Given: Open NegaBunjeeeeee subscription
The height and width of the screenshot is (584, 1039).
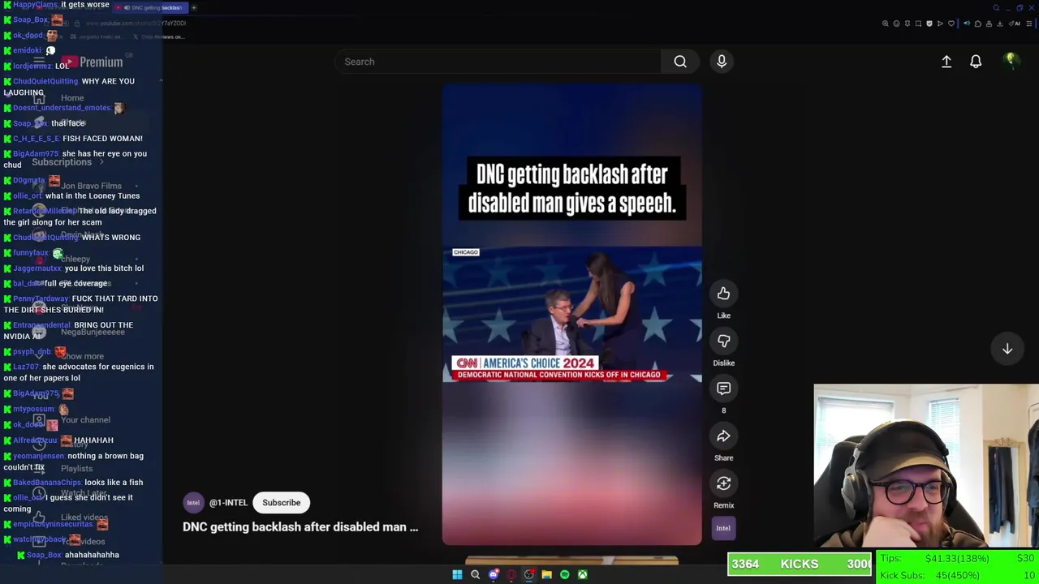Looking at the screenshot, I should [x=93, y=332].
